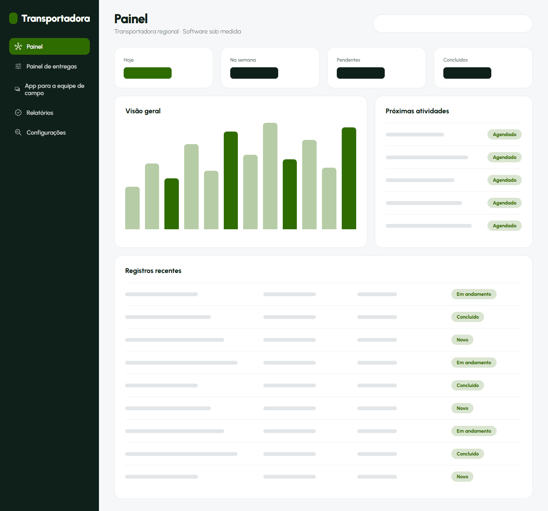
Task: Select the Hoje summary card
Action: coord(164,68)
